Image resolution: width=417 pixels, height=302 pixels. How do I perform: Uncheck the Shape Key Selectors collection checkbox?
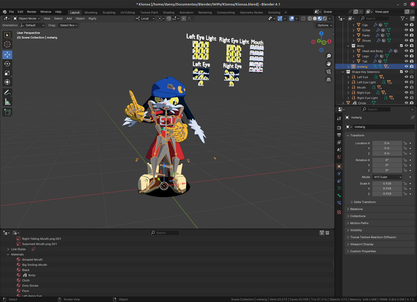401,72
